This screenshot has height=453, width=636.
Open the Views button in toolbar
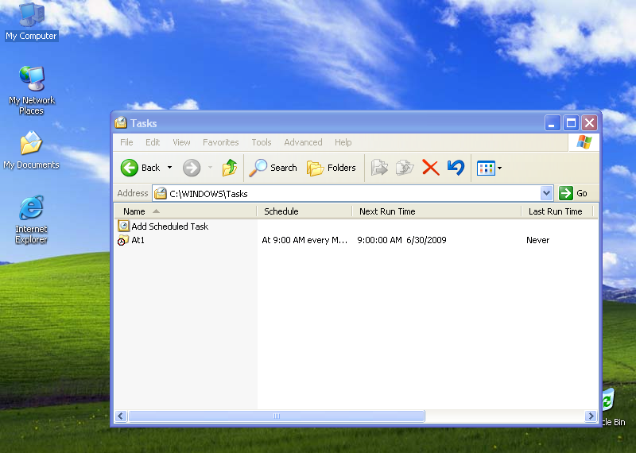[x=486, y=168]
